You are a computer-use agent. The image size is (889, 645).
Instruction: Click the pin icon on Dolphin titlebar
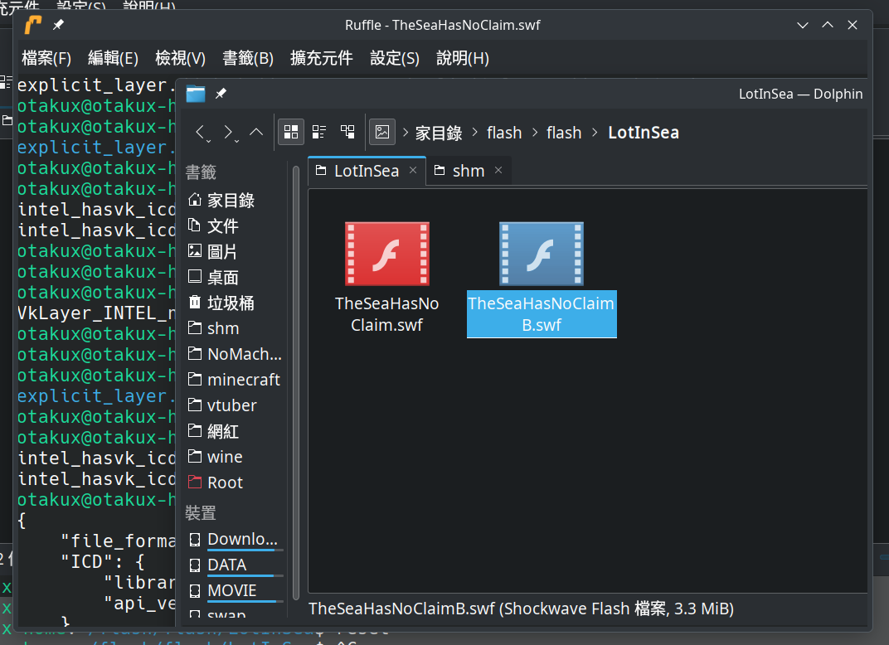(221, 95)
